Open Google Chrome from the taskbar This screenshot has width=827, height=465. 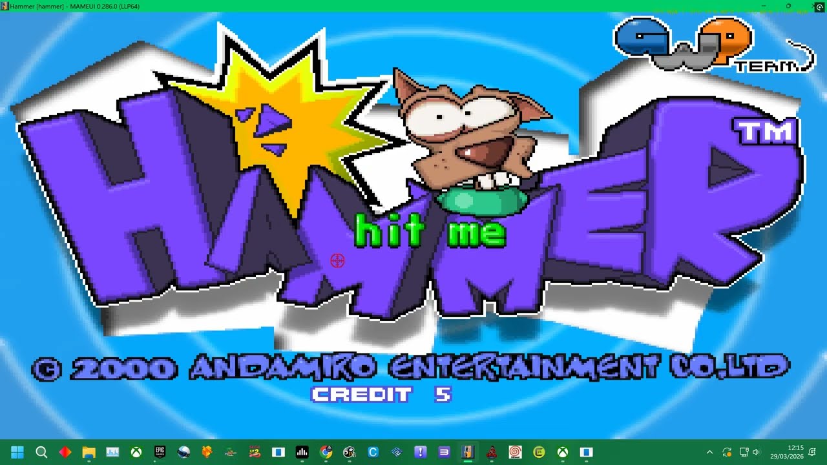tap(326, 452)
